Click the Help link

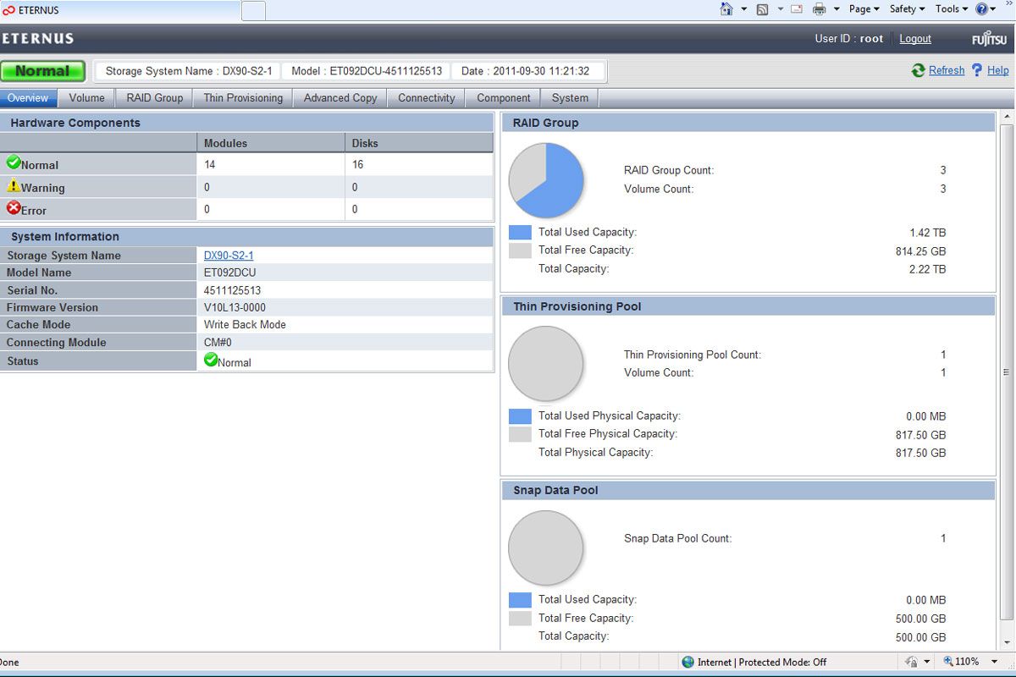coord(998,70)
